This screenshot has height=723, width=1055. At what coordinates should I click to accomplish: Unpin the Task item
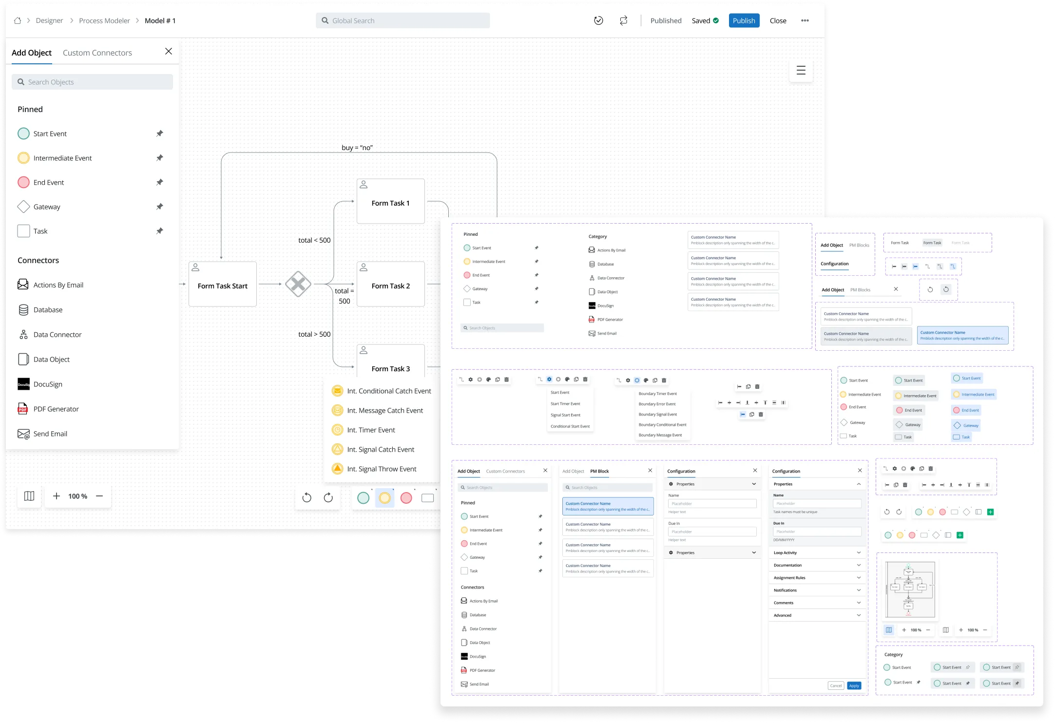coord(160,231)
